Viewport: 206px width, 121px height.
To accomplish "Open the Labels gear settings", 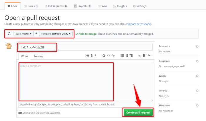I will tap(197, 76).
